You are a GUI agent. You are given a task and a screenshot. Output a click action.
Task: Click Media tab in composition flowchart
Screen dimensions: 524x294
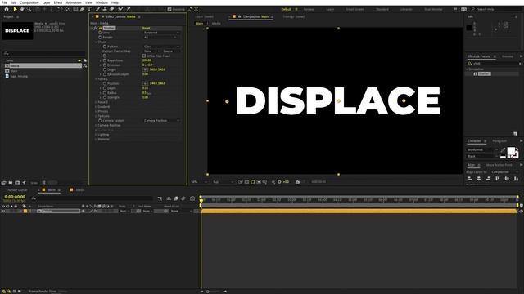(216, 24)
